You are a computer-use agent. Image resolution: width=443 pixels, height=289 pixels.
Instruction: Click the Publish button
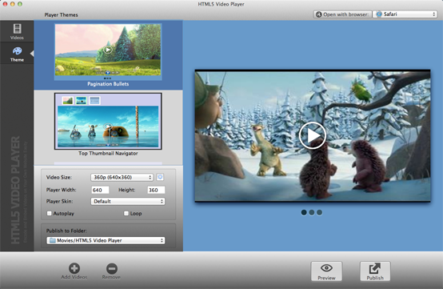click(375, 271)
